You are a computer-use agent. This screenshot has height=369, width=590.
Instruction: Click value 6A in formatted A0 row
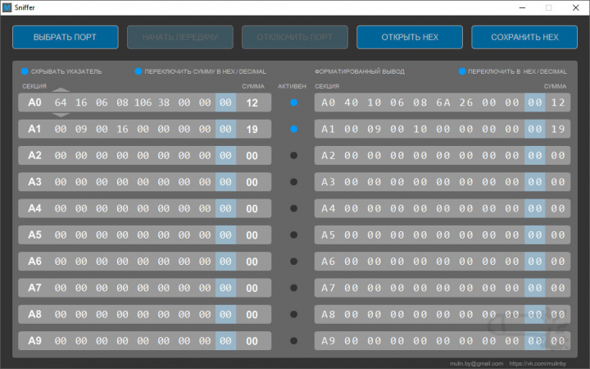442,102
